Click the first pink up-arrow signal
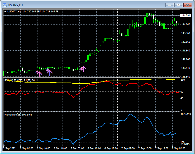Screen dimensions: 195x154 39,74
